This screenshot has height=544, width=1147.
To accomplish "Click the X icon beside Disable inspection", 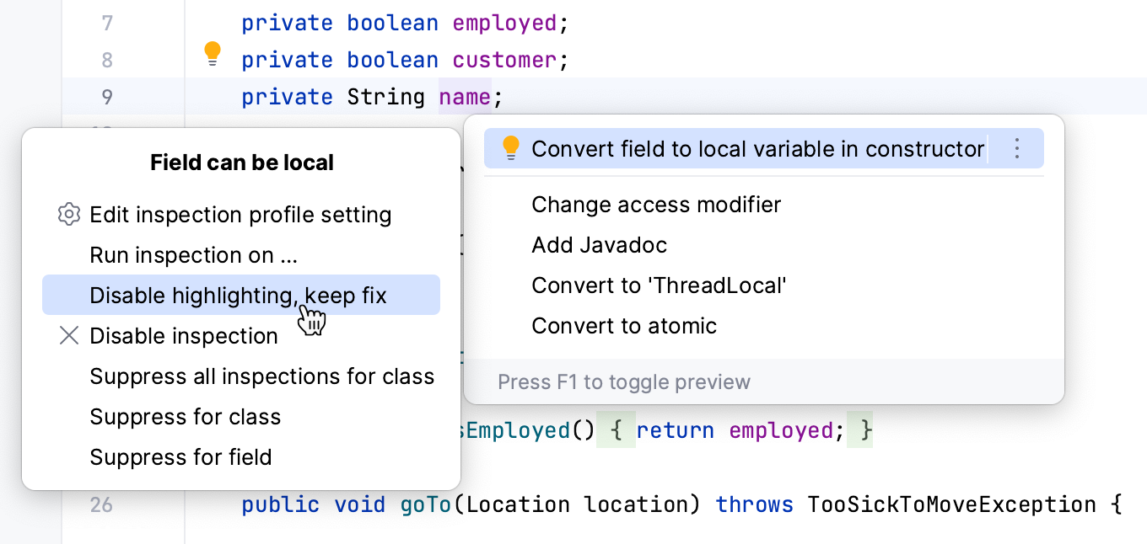I will (68, 336).
